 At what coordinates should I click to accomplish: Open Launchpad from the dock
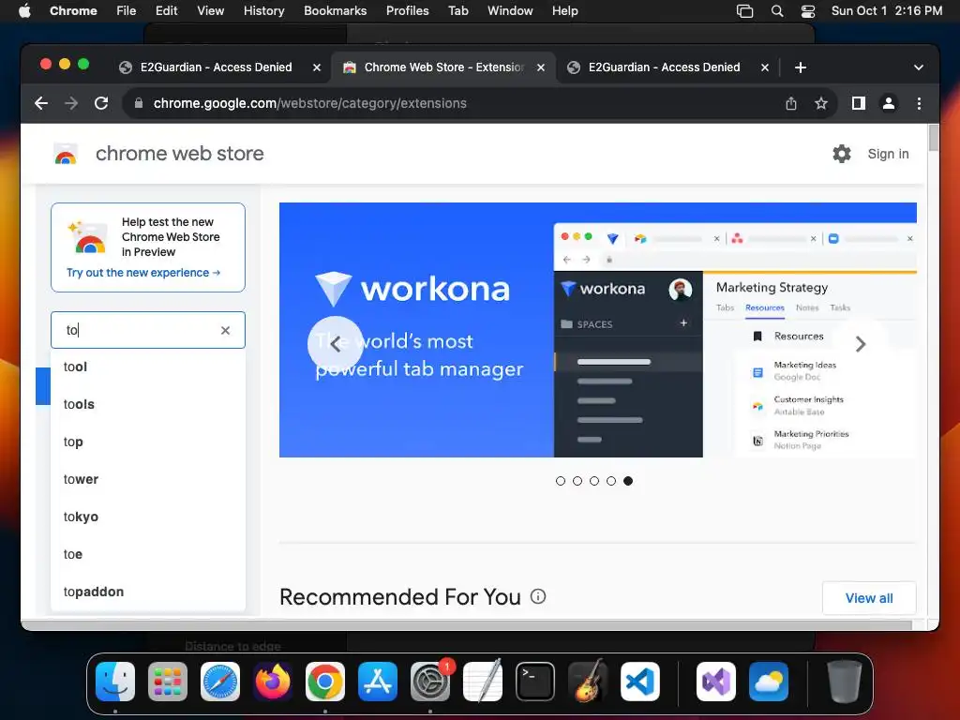pyautogui.click(x=168, y=682)
